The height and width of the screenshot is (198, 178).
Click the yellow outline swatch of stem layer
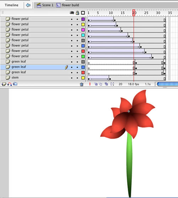tap(83, 78)
